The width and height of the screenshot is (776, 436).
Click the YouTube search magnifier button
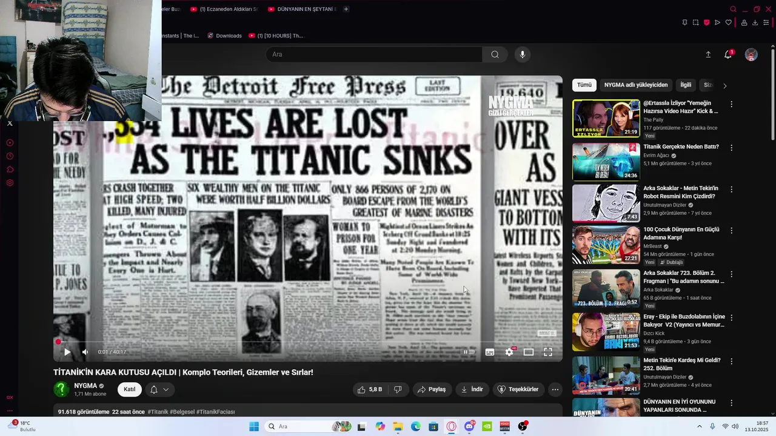pos(495,54)
